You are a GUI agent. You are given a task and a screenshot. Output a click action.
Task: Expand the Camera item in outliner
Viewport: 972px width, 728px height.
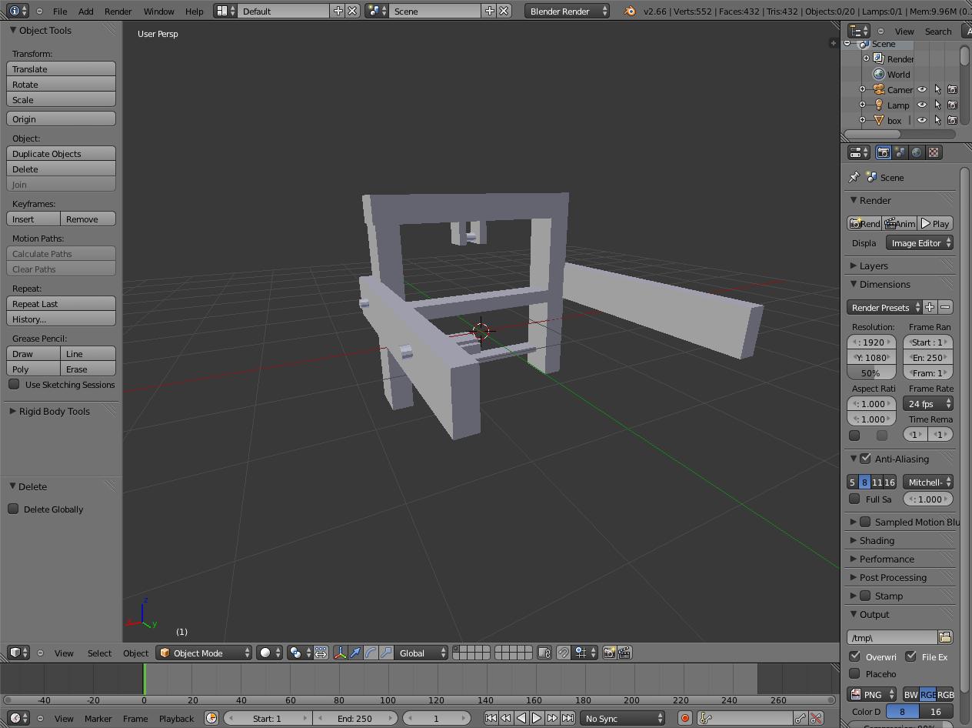862,89
